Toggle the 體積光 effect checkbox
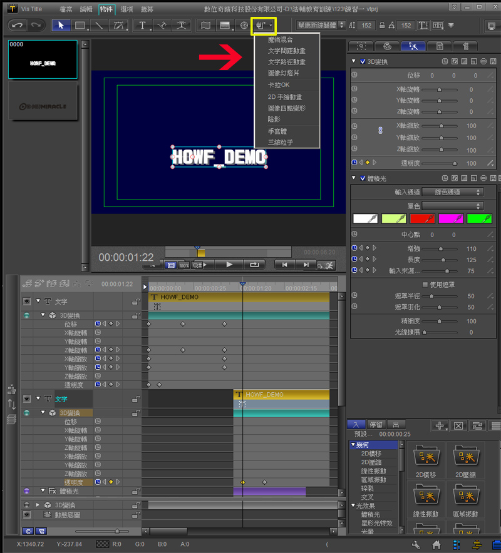 (x=363, y=178)
